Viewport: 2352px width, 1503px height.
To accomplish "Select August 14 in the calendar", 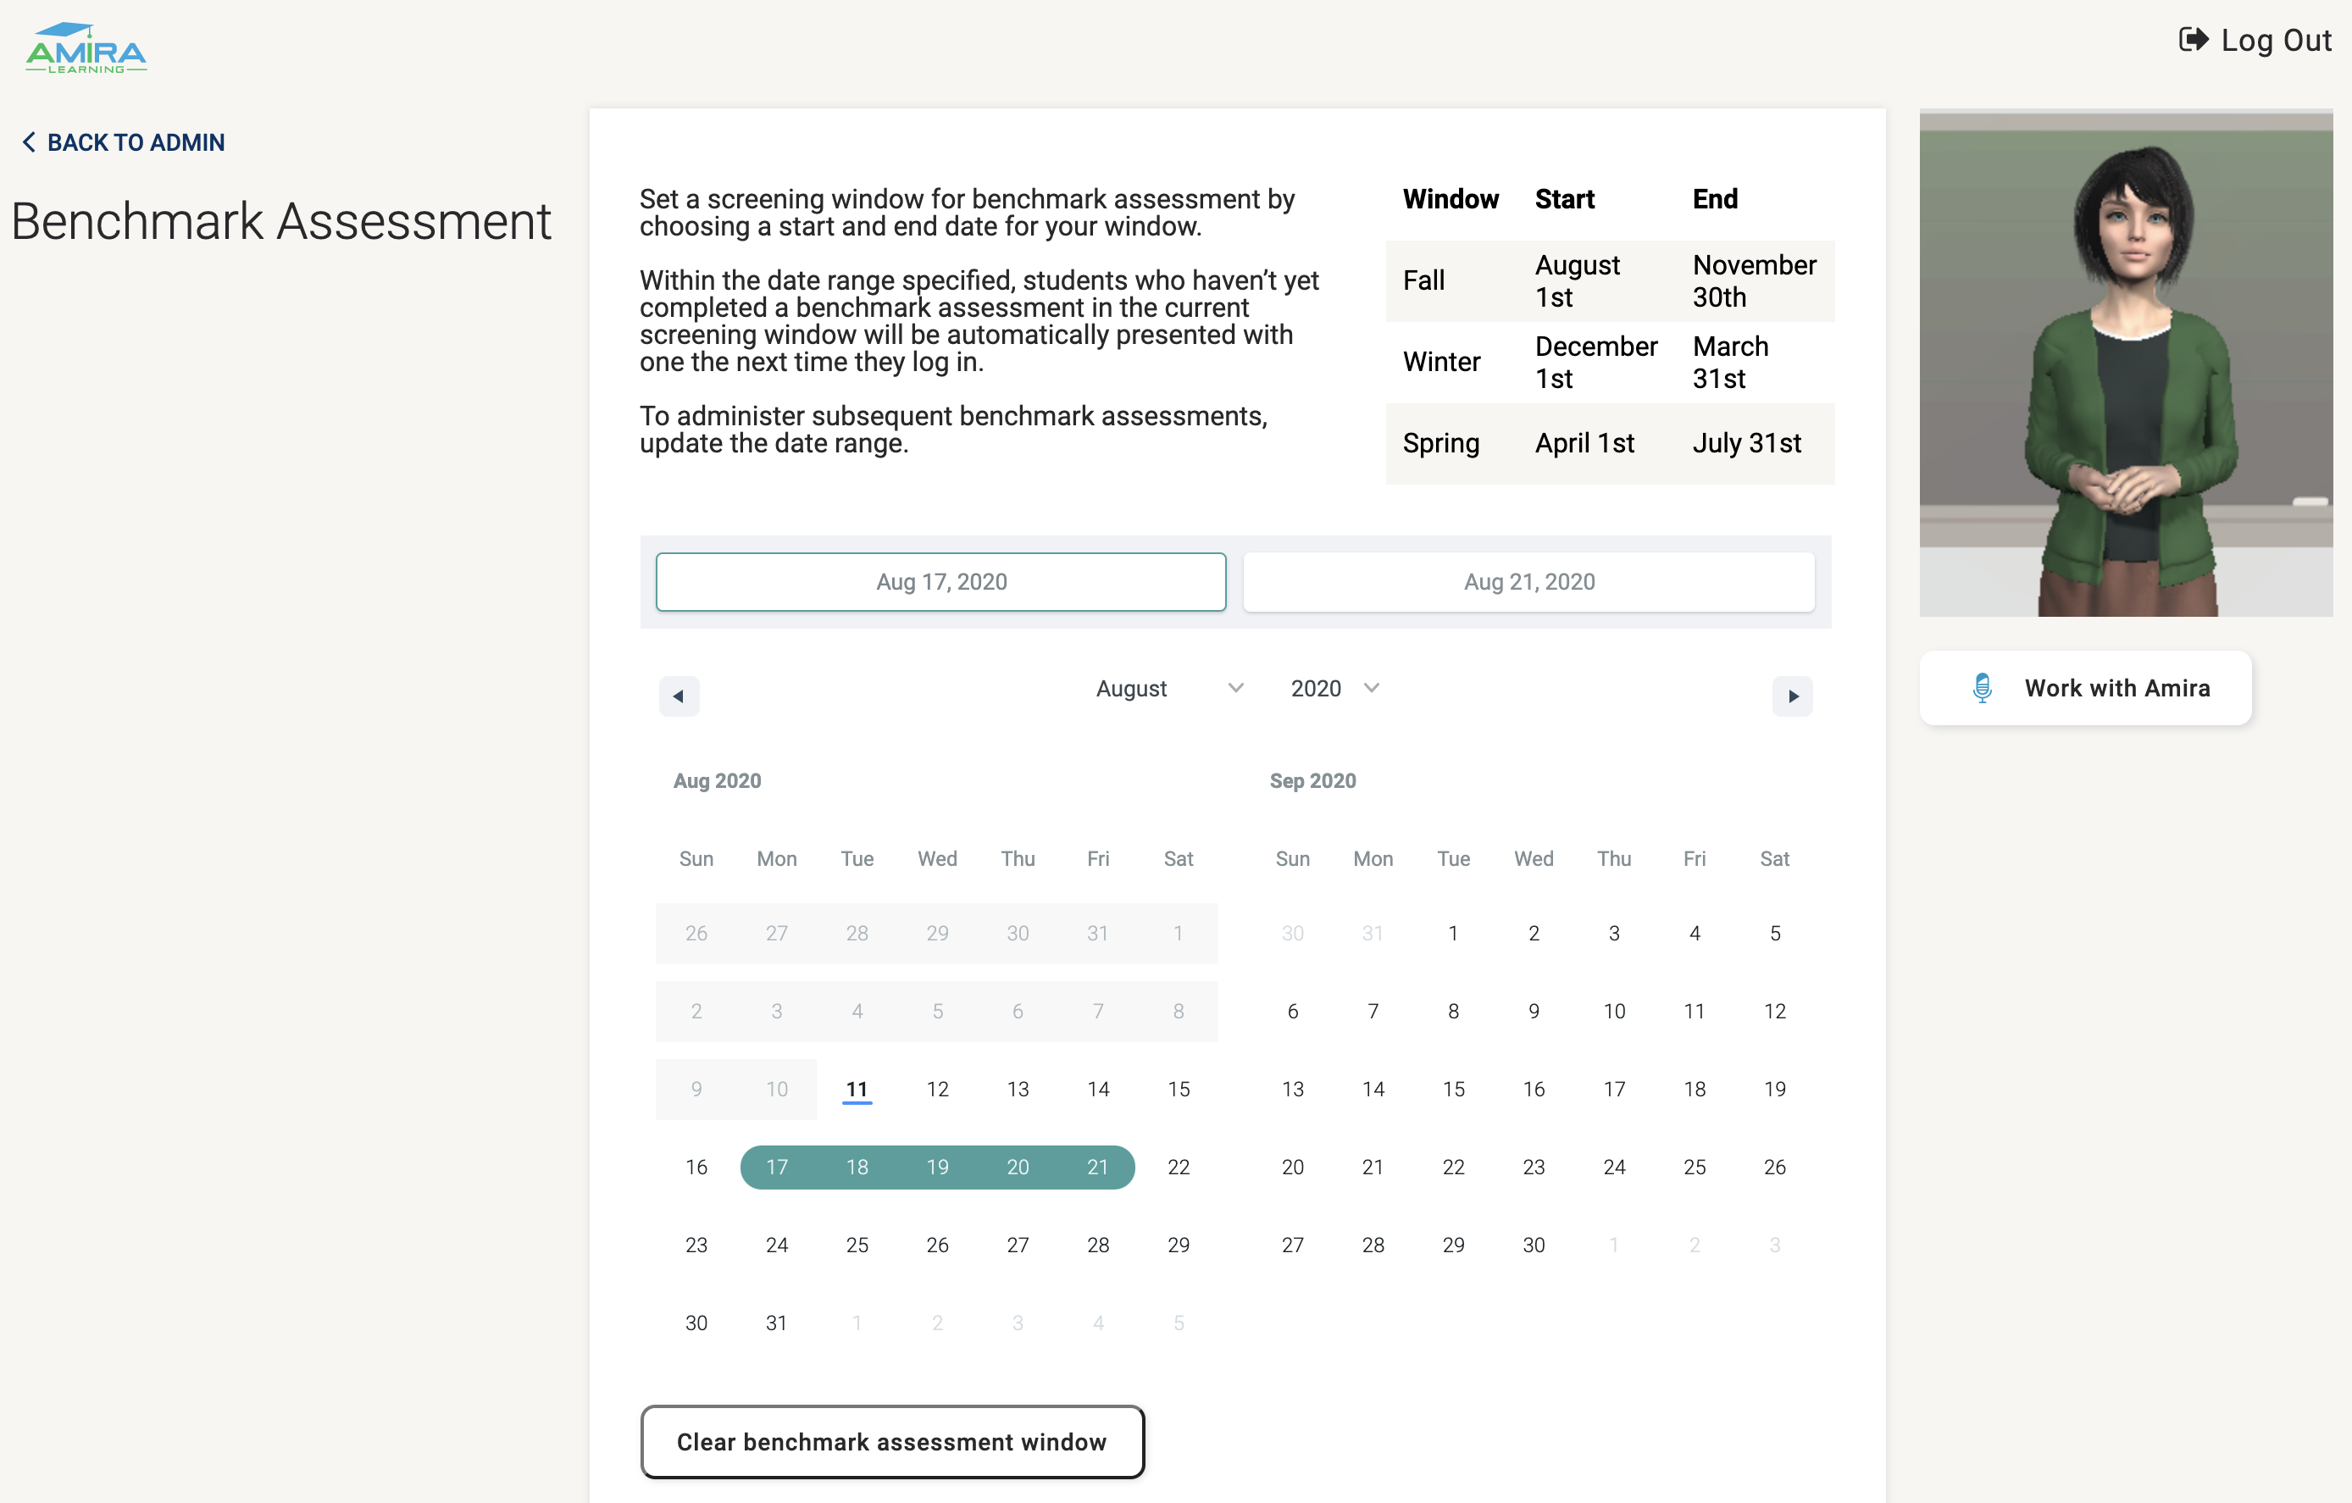I will pos(1098,1089).
